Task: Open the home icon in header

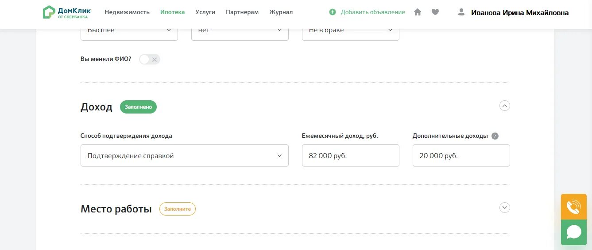Action: pyautogui.click(x=418, y=12)
